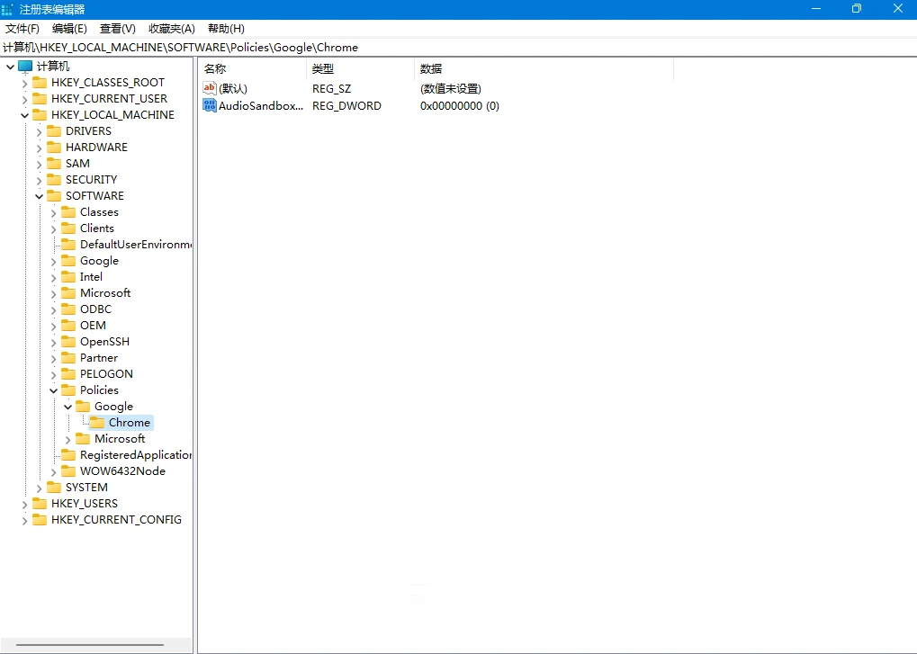Click the Partner folder icon
The width and height of the screenshot is (917, 654).
point(68,357)
